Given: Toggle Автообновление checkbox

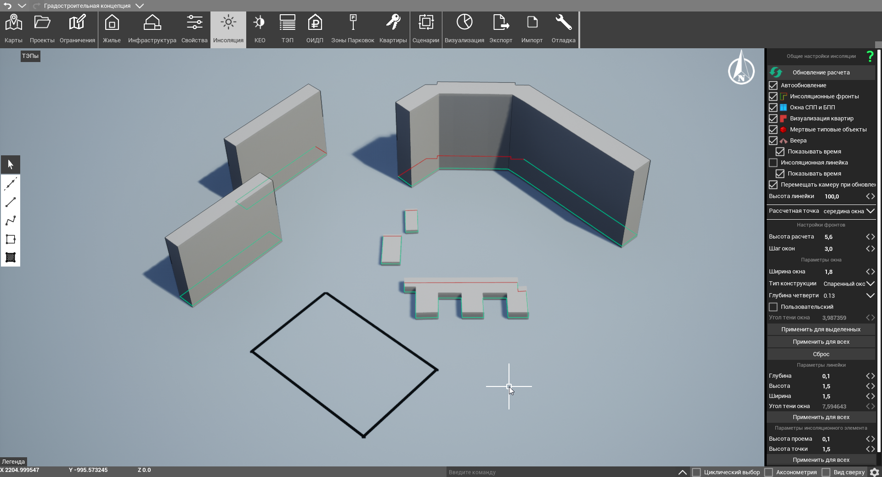Looking at the screenshot, I should 773,85.
